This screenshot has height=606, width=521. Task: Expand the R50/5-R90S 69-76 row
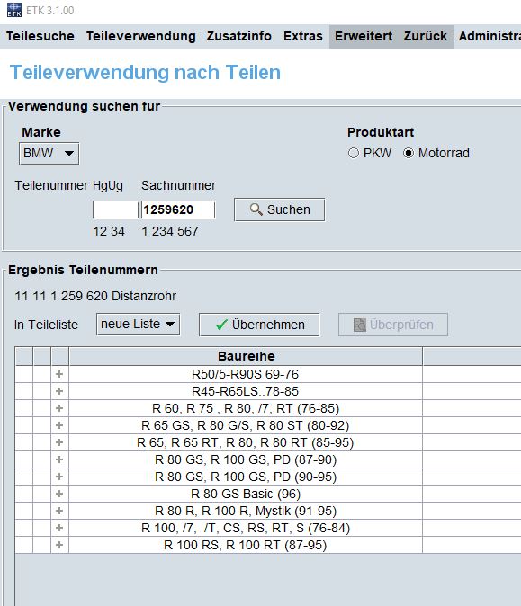(59, 374)
